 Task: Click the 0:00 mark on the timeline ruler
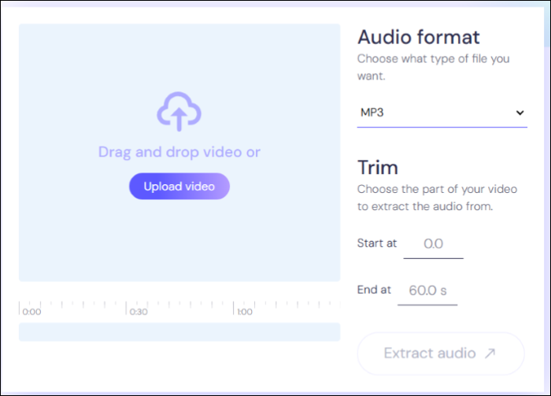[31, 312]
